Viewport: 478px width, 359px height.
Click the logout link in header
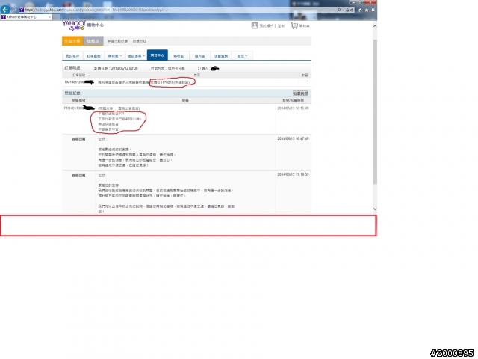(x=281, y=26)
